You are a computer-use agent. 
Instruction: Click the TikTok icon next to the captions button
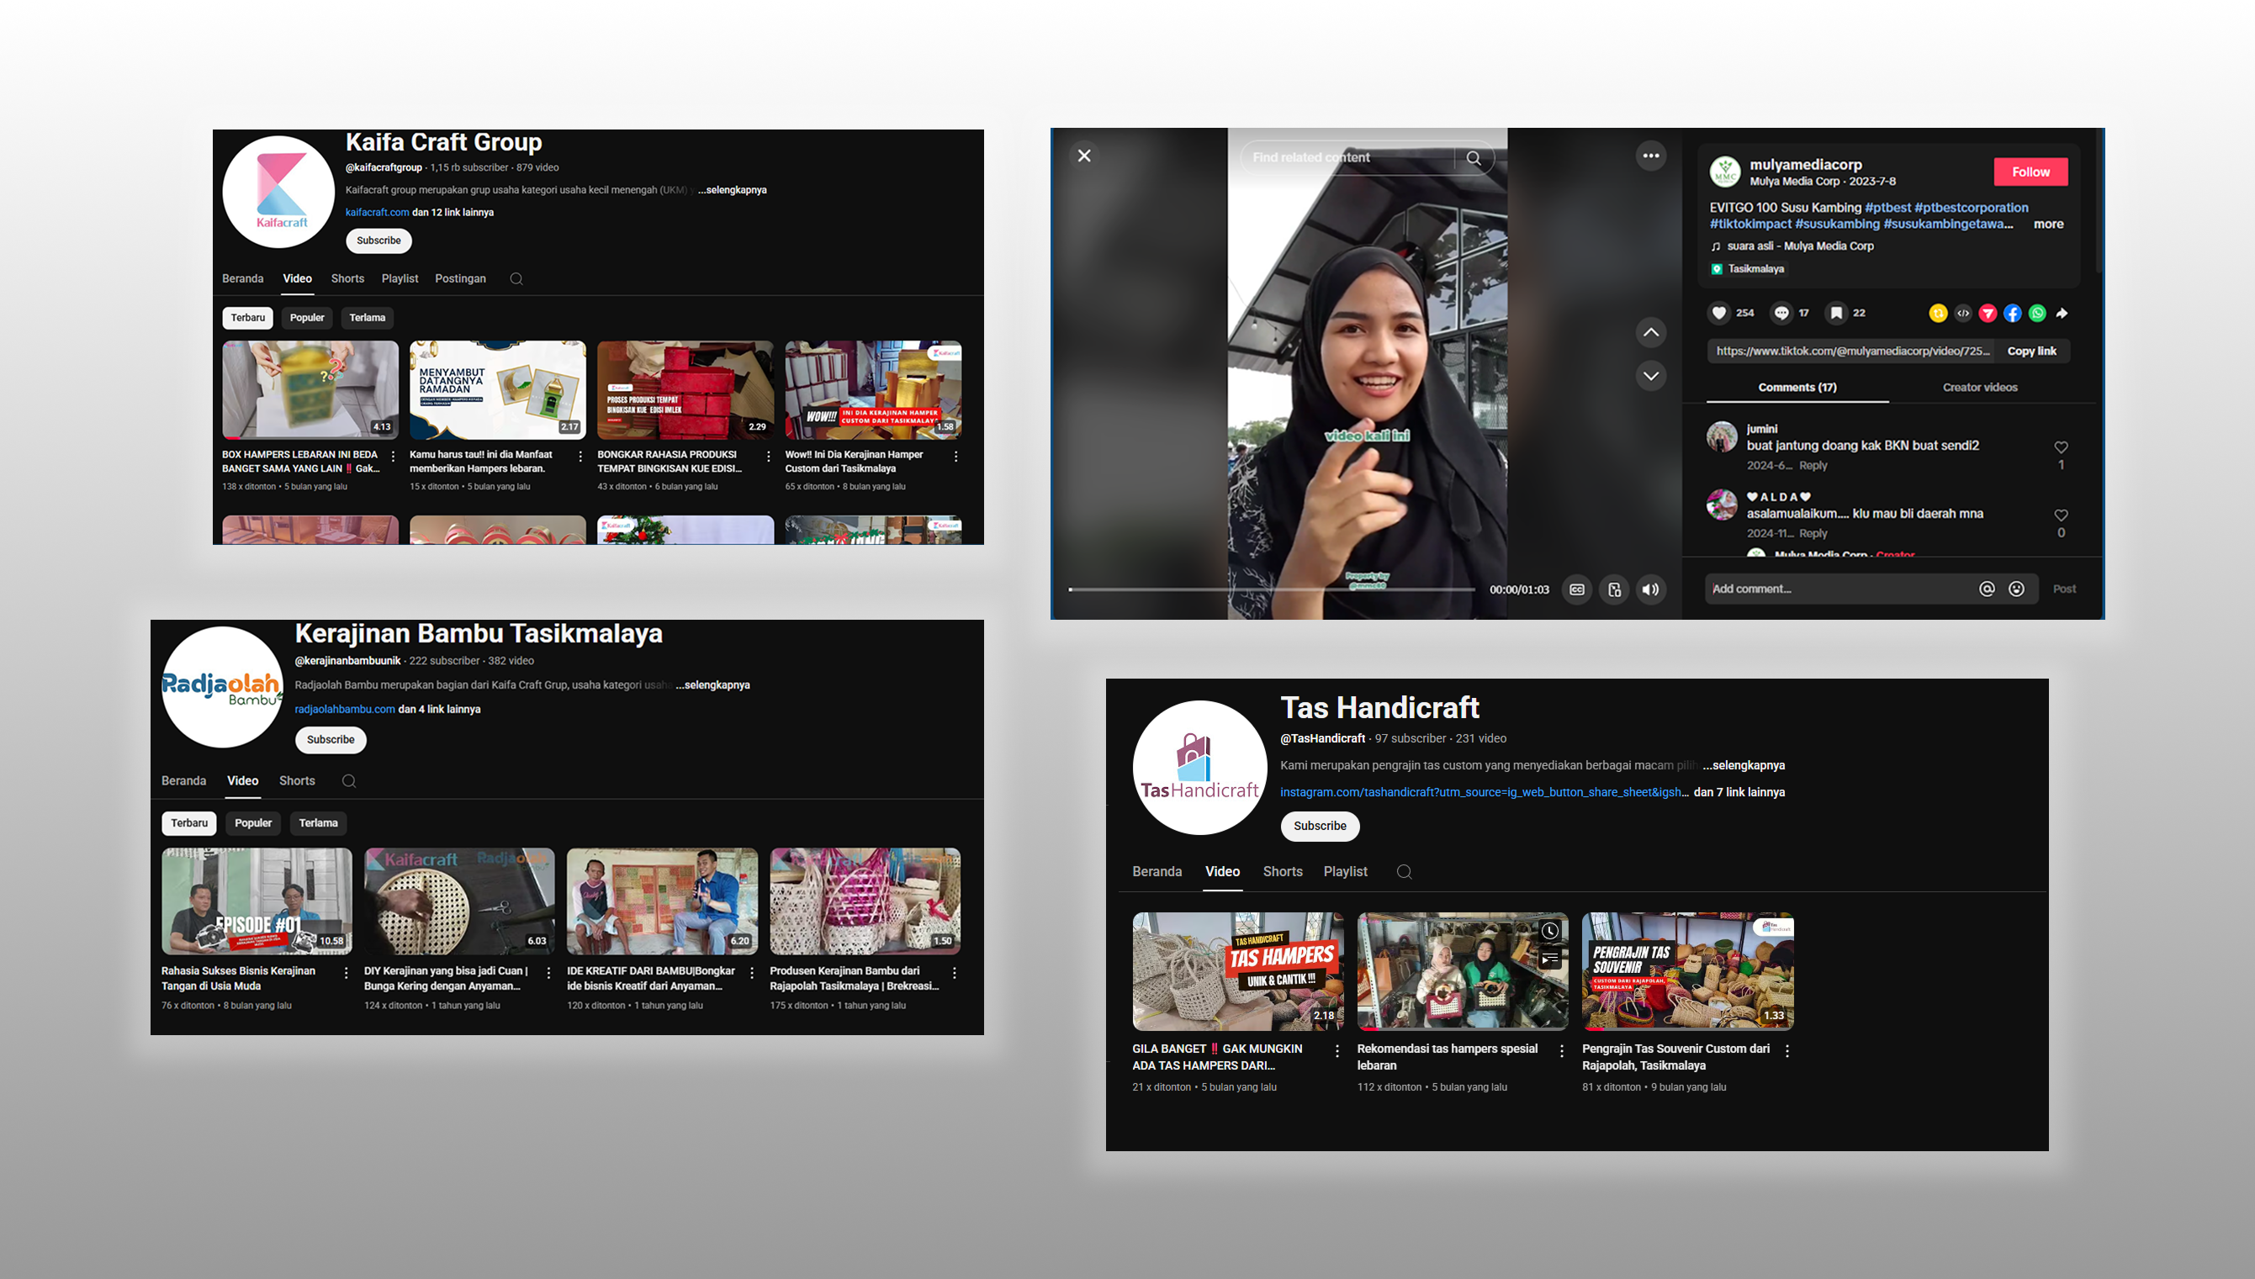[1614, 589]
